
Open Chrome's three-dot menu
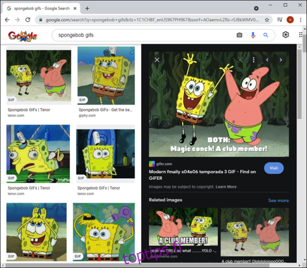coord(300,20)
